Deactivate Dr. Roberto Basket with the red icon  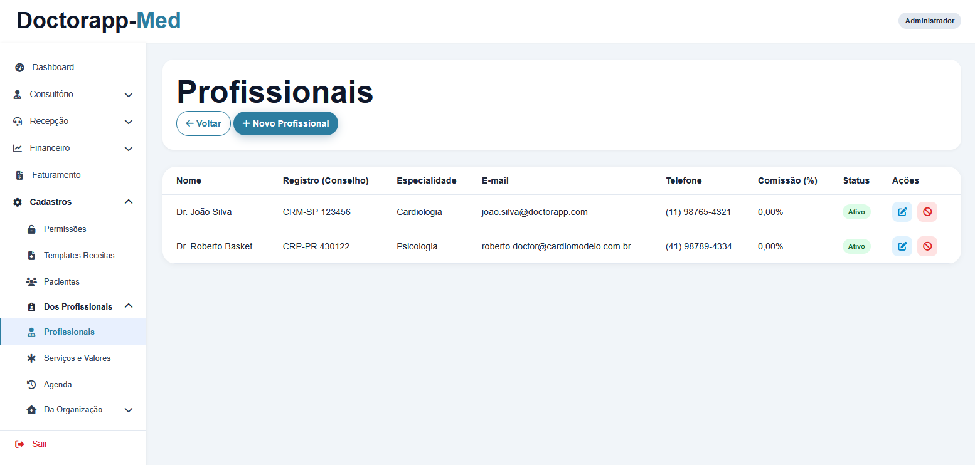pos(927,246)
